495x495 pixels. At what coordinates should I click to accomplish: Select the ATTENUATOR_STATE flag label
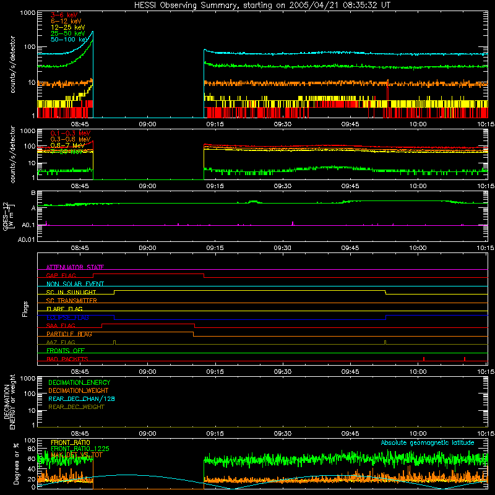click(x=75, y=267)
